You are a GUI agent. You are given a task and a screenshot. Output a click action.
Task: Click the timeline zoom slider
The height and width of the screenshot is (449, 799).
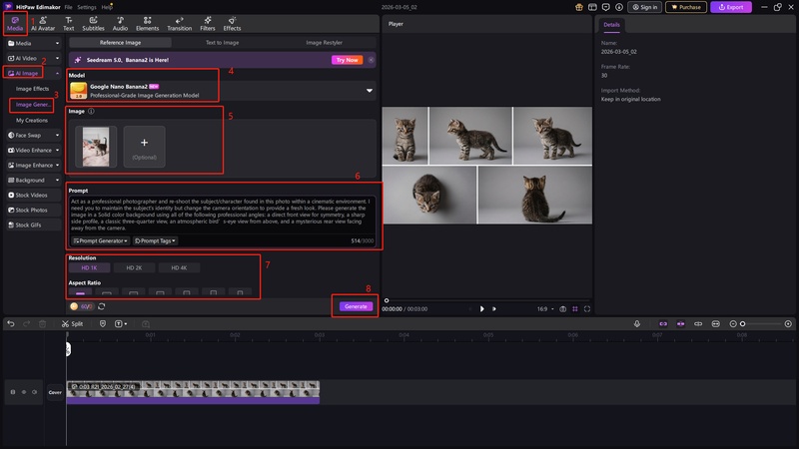(x=741, y=323)
